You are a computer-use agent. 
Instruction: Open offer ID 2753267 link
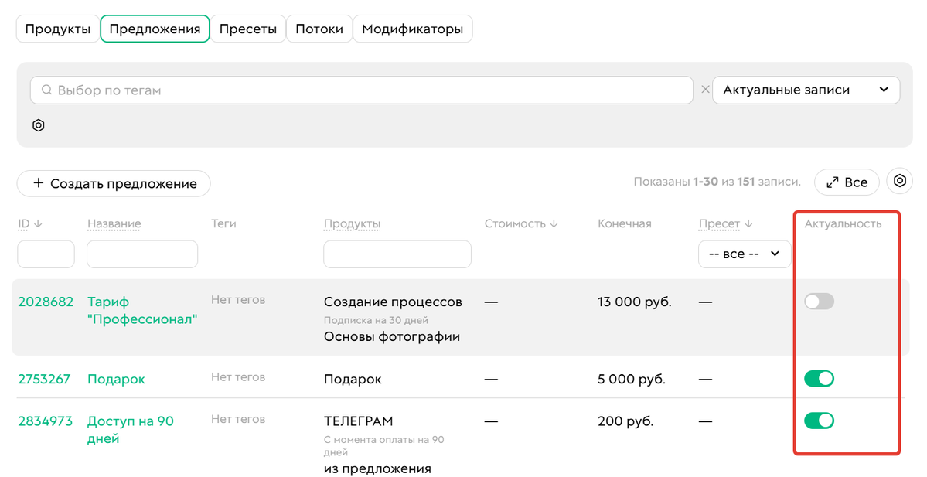(44, 379)
